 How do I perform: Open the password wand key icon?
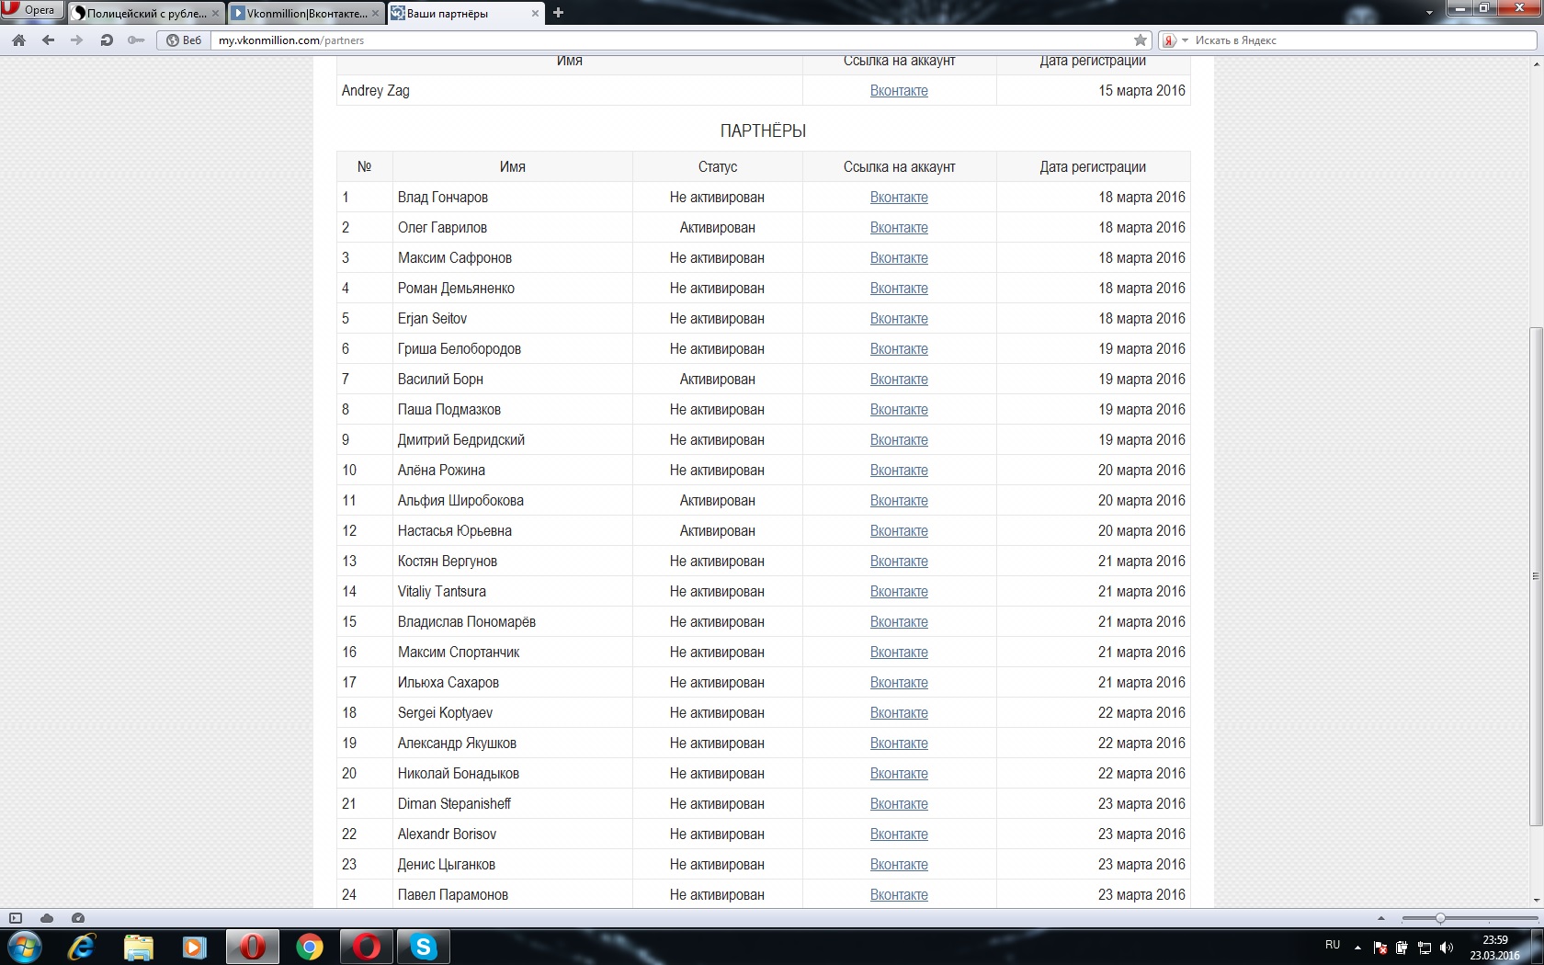coord(136,40)
